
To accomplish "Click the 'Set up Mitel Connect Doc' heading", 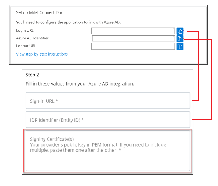I will pos(40,12).
